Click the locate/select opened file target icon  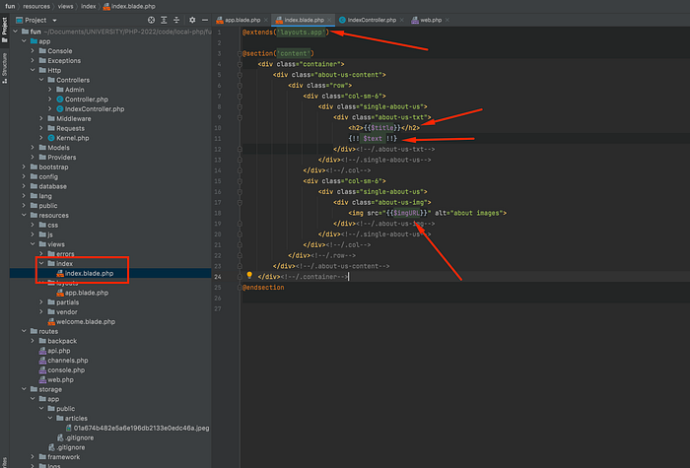click(x=151, y=21)
